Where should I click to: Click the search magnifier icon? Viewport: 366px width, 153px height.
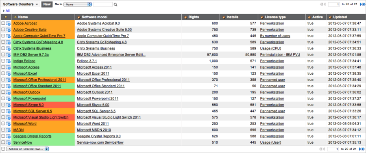(x=115, y=4)
